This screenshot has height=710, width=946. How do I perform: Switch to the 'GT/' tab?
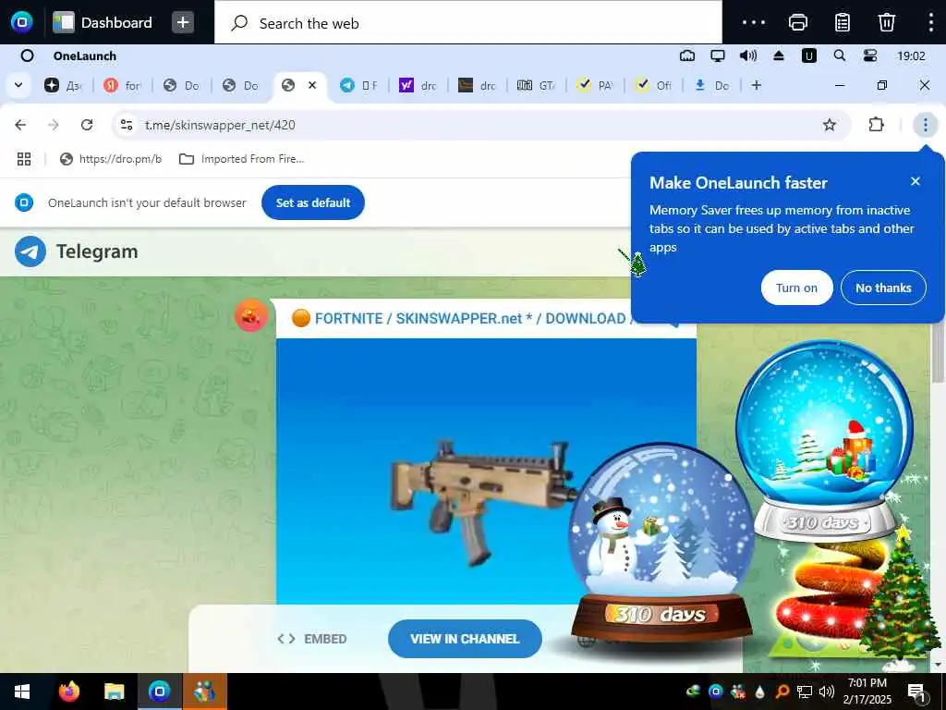pyautogui.click(x=536, y=86)
